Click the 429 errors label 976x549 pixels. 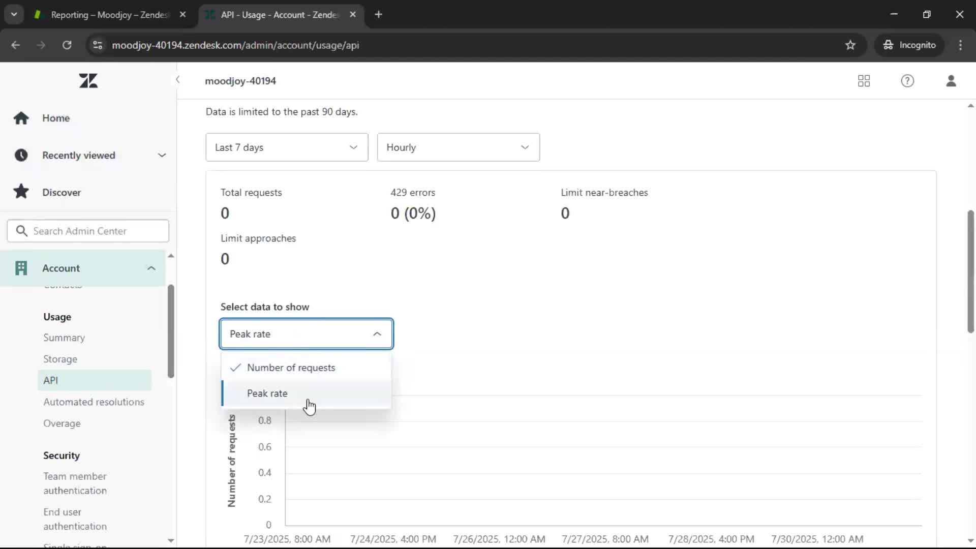pos(413,193)
